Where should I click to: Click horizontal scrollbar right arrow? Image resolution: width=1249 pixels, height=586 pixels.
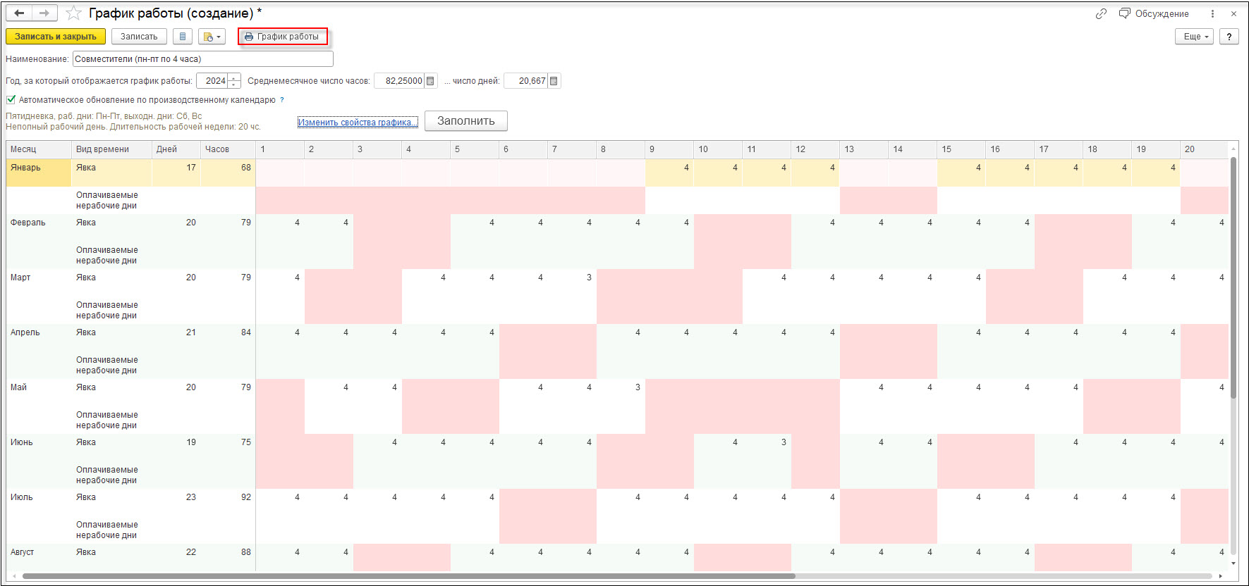click(x=1219, y=576)
